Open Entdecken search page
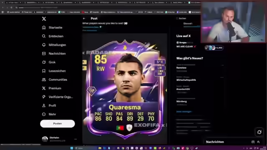Screen dimensions: 267x150 coord(53,36)
